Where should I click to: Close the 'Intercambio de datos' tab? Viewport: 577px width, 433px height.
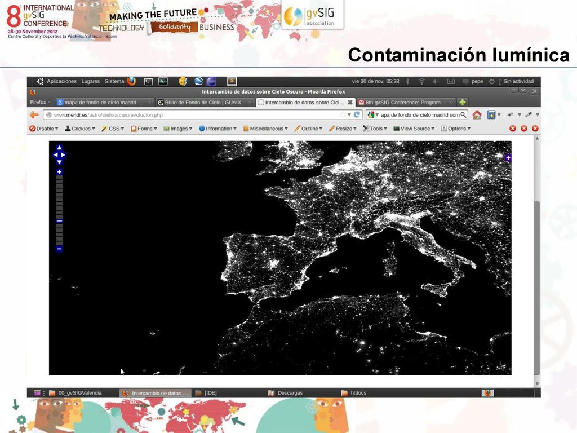350,103
